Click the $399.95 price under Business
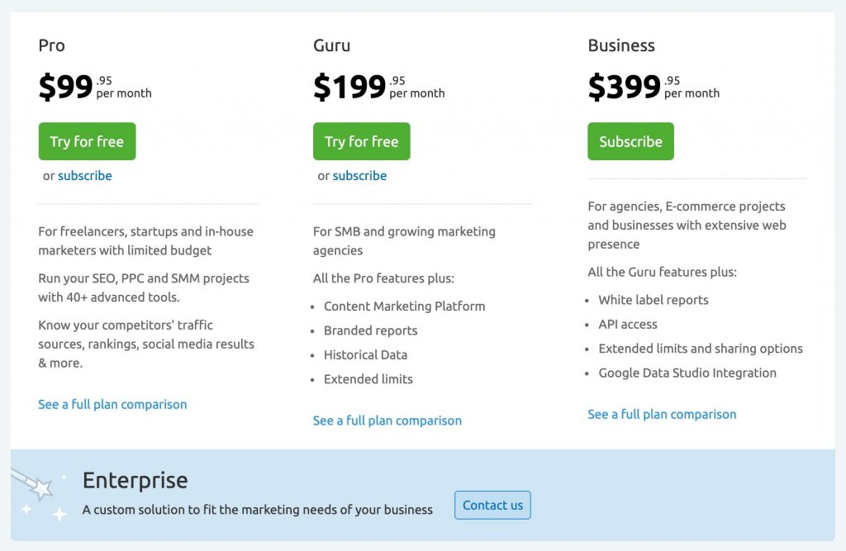846x551 pixels. (626, 85)
